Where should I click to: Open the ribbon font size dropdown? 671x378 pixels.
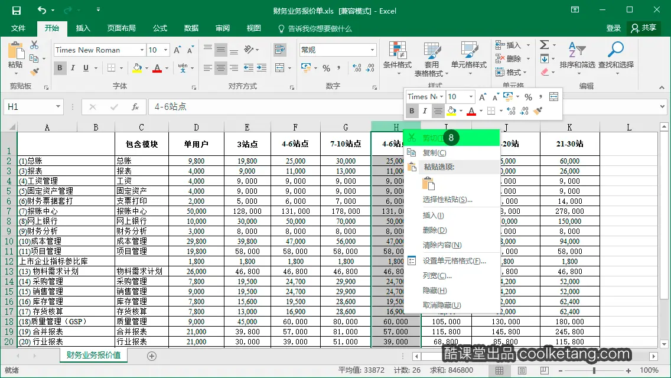tap(165, 50)
